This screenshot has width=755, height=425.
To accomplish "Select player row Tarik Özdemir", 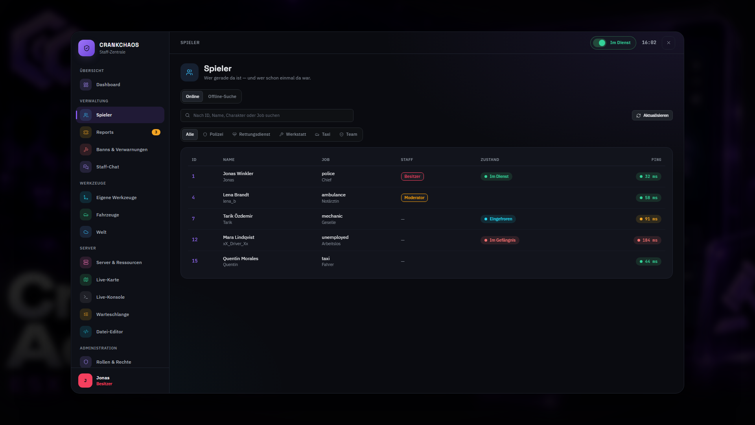I will point(427,219).
